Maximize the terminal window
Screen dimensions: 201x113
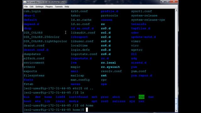point(167,2)
